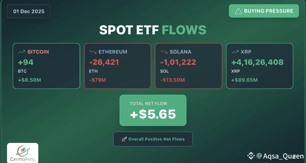Click the Solana -$13.50M dollar amount
Image resolution: width=306 pixels, height=163 pixels.
click(172, 80)
